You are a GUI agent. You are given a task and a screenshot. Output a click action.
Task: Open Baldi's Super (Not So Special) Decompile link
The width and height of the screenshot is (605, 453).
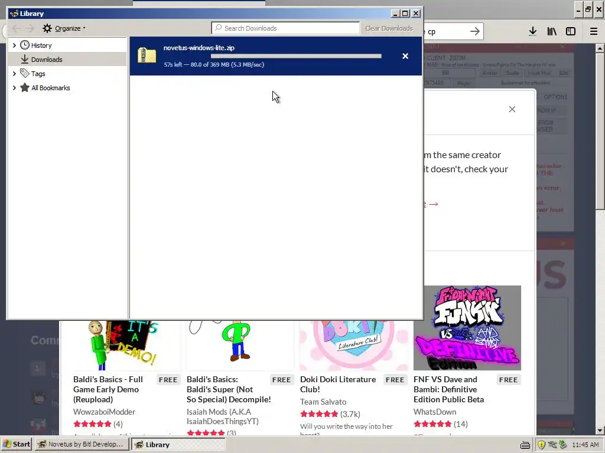[229, 389]
